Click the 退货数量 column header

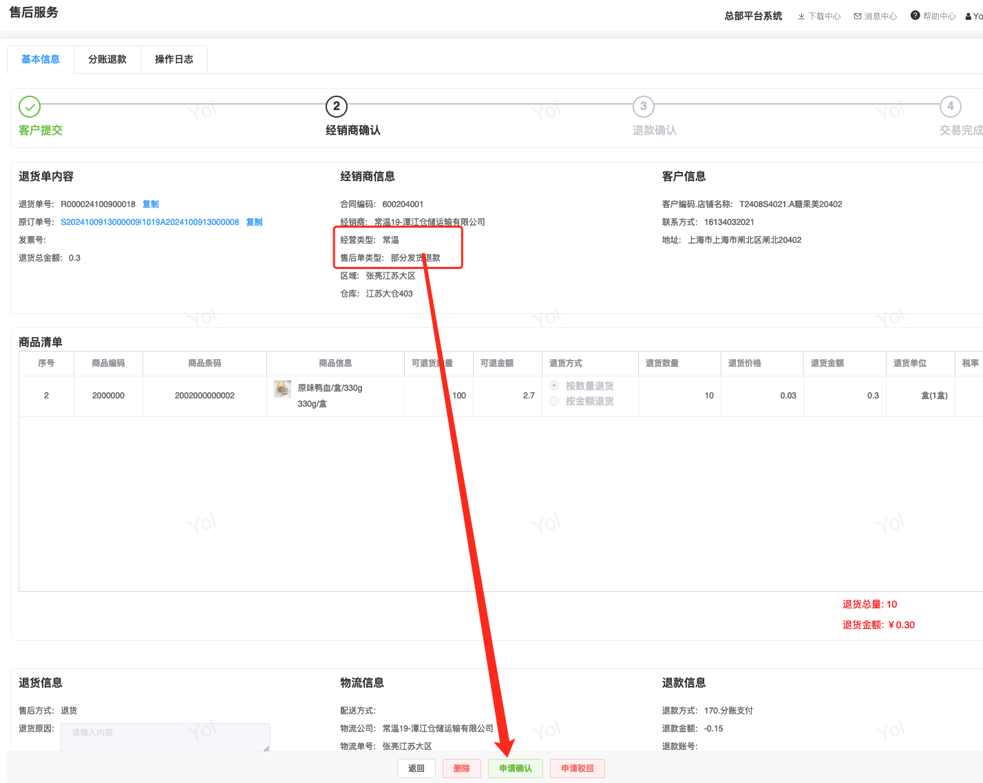(x=680, y=363)
